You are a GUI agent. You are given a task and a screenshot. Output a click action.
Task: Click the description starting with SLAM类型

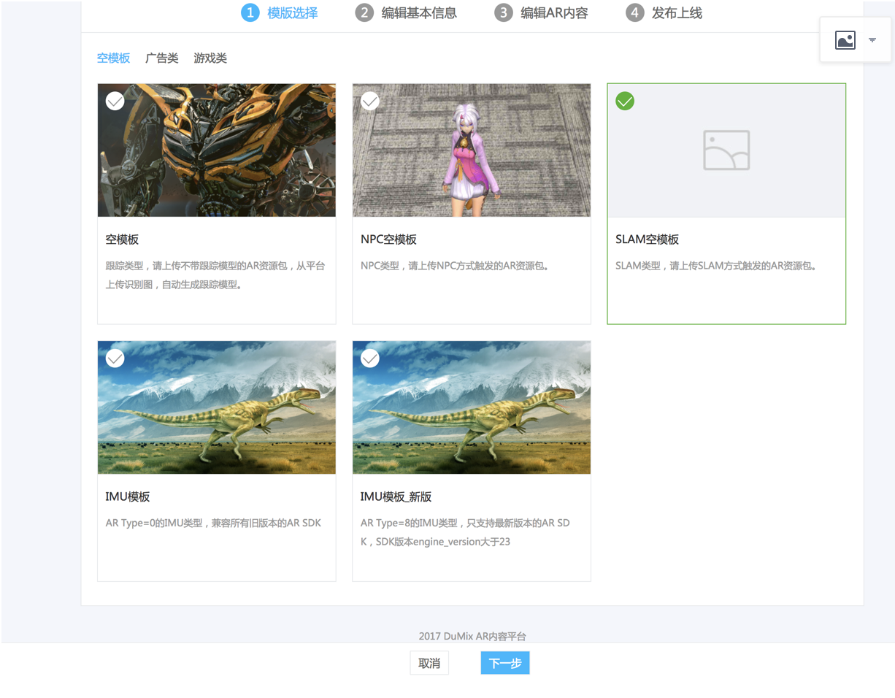[715, 266]
